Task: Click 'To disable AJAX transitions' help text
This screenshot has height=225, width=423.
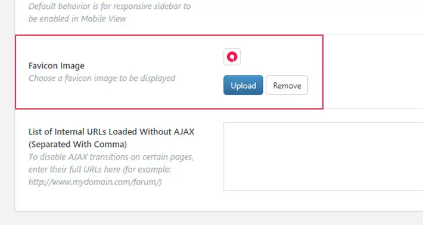Action: click(x=111, y=157)
